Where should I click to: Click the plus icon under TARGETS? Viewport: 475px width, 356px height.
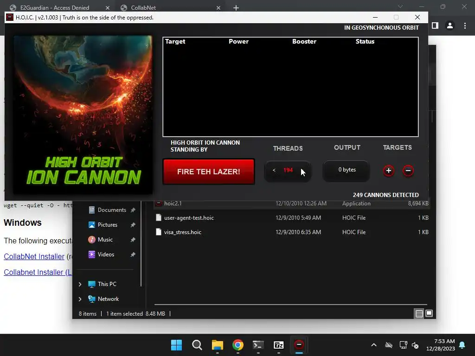pos(389,171)
